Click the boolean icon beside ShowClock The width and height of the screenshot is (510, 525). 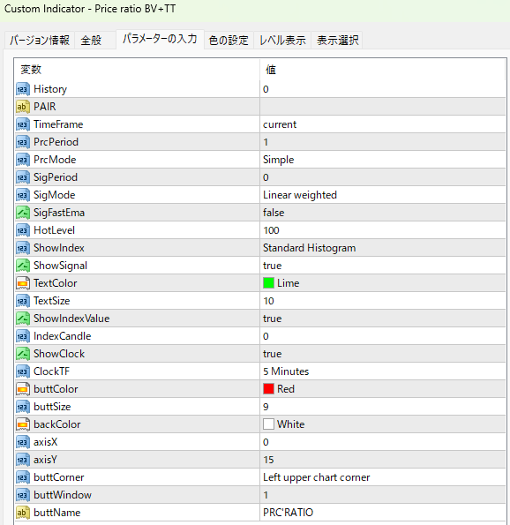tap(23, 354)
